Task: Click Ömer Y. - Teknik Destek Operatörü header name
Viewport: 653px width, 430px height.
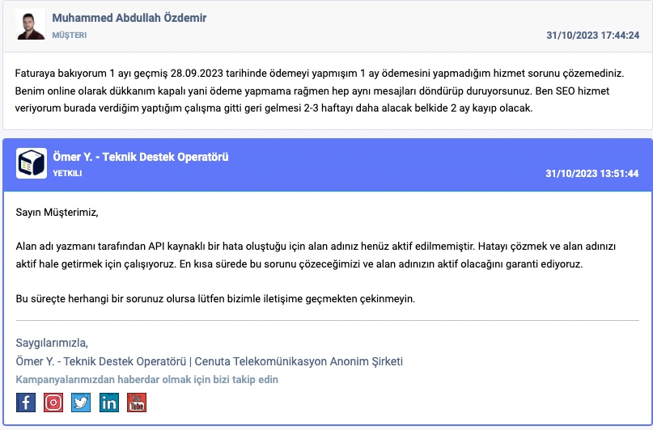Action: pos(140,157)
